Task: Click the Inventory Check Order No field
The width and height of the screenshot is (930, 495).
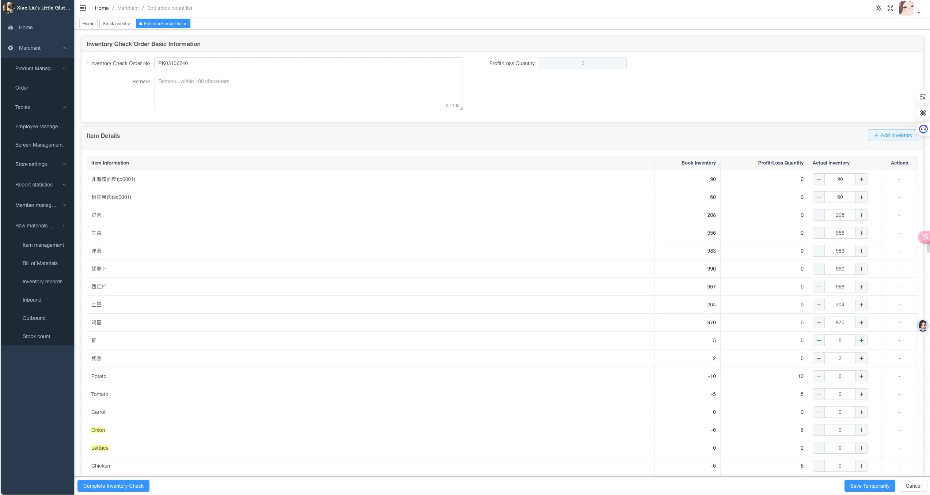Action: (308, 63)
